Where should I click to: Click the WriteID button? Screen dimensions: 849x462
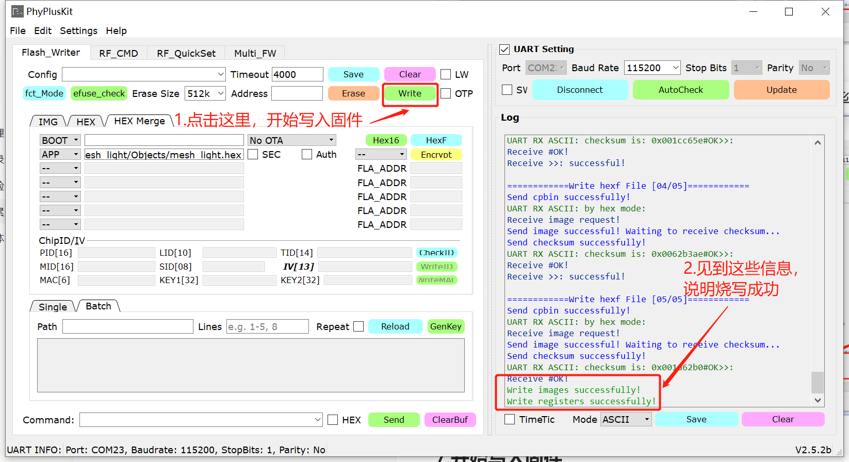pos(436,267)
